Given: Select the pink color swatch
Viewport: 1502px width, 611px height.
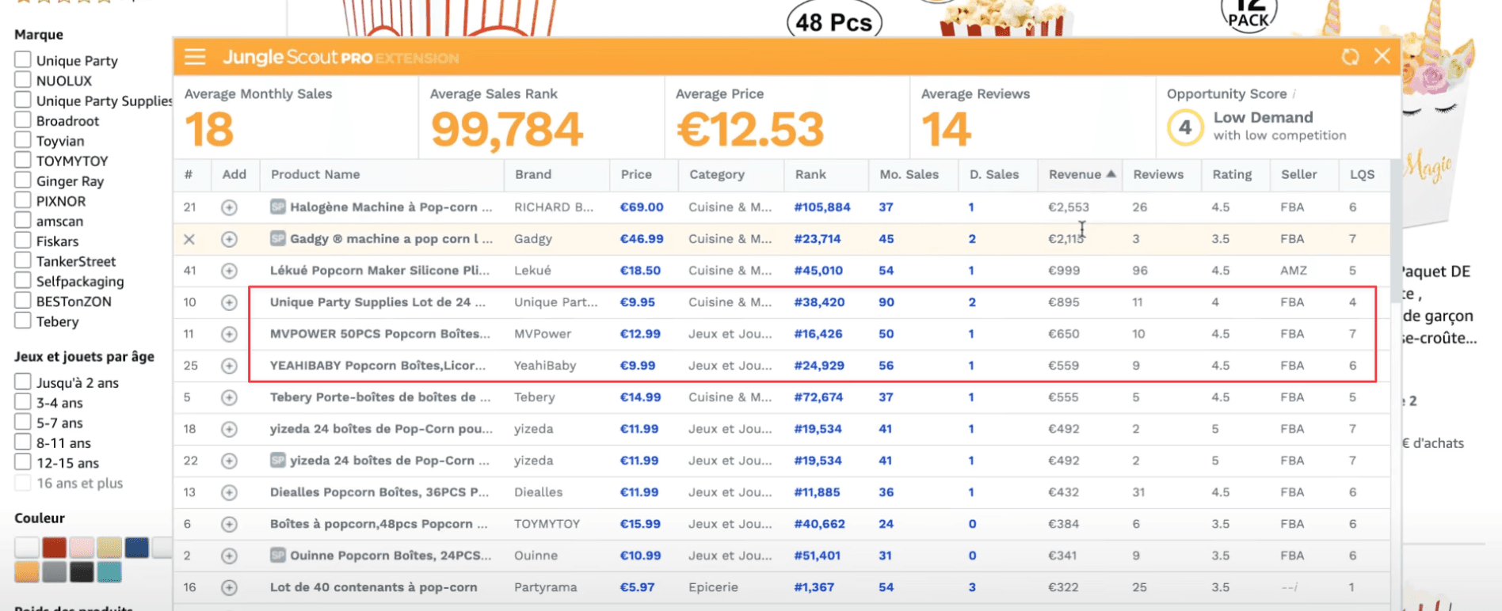Looking at the screenshot, I should (x=82, y=547).
